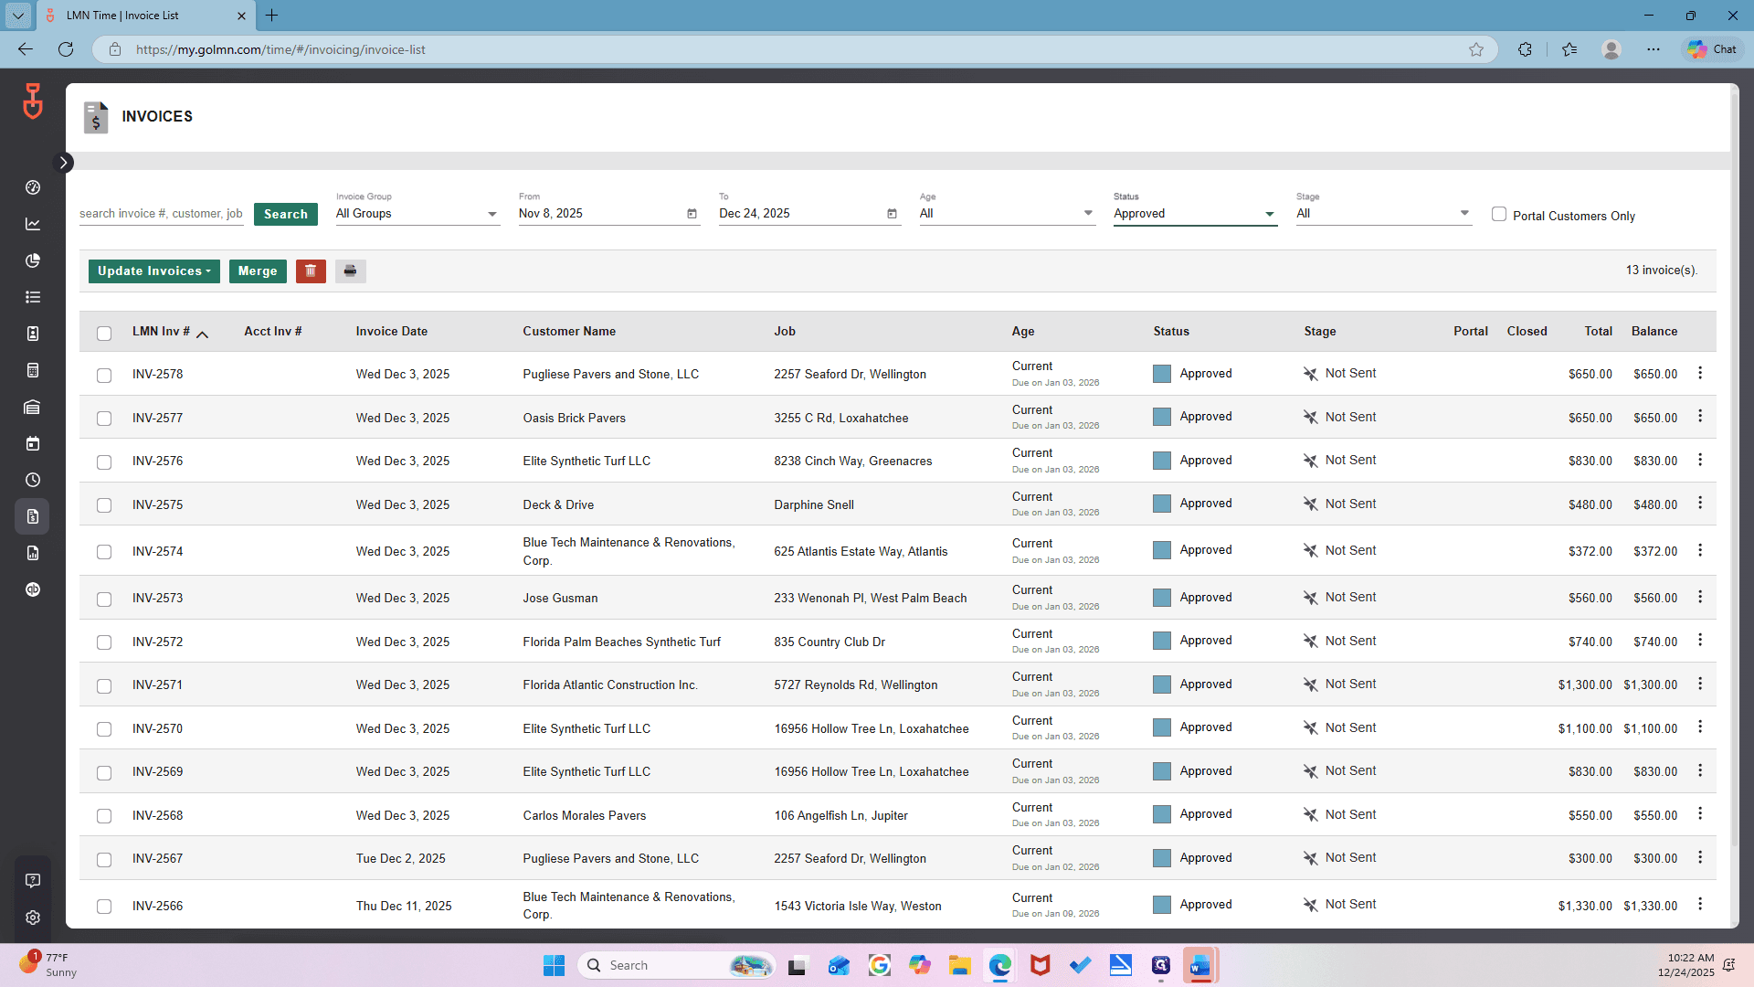Open the invoicing dollar document sidebar icon
1754x987 pixels.
[x=33, y=516]
